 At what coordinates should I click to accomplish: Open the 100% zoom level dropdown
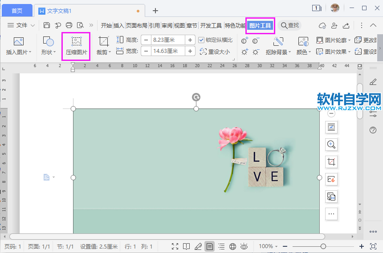point(269,246)
